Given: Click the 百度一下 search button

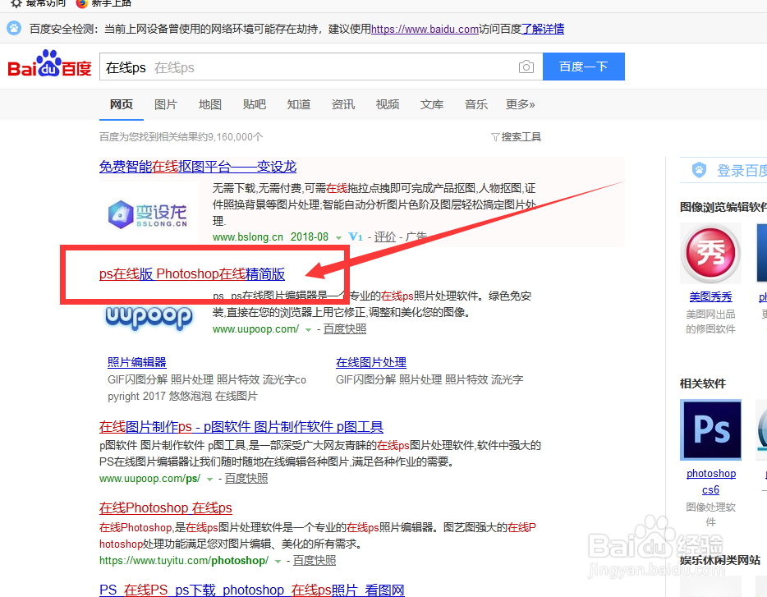Looking at the screenshot, I should click(584, 67).
